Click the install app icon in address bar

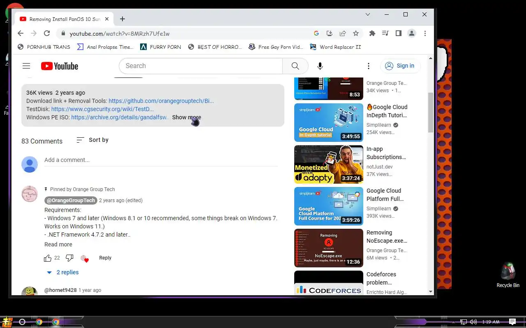click(x=330, y=34)
